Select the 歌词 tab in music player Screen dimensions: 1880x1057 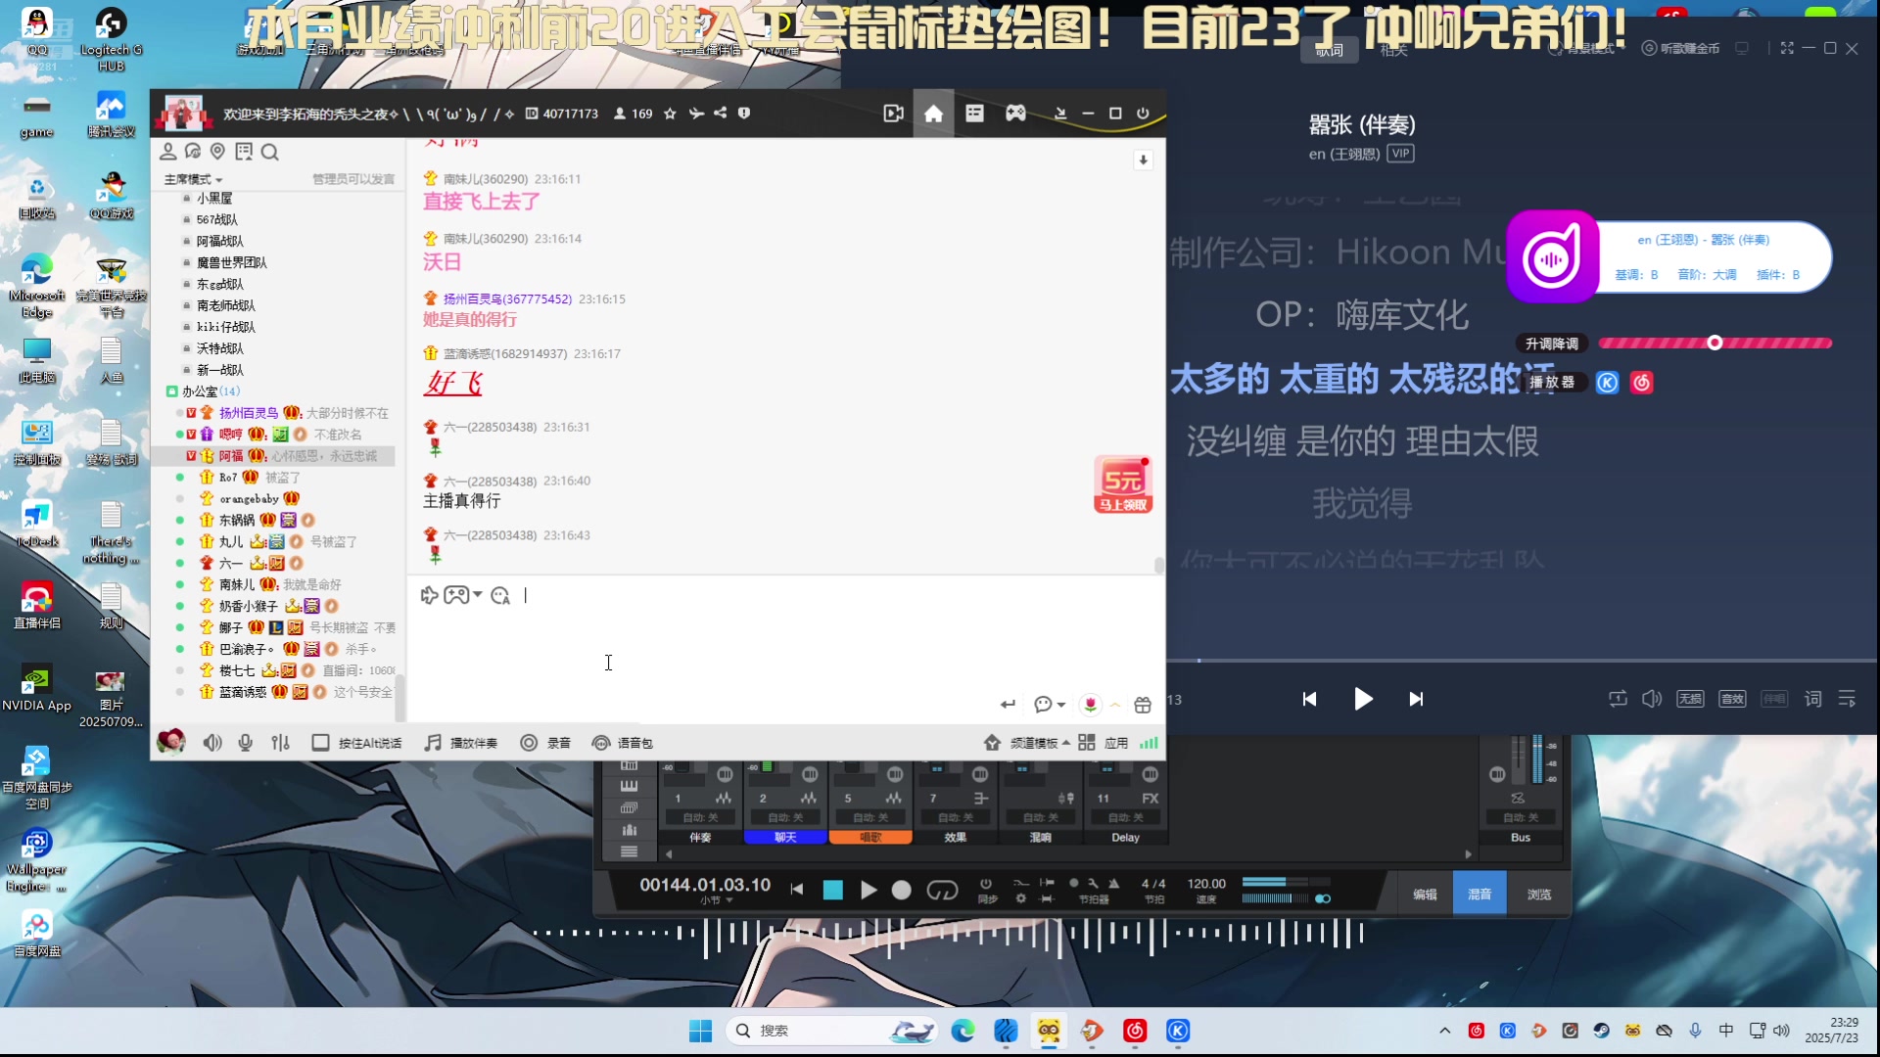tap(1330, 50)
